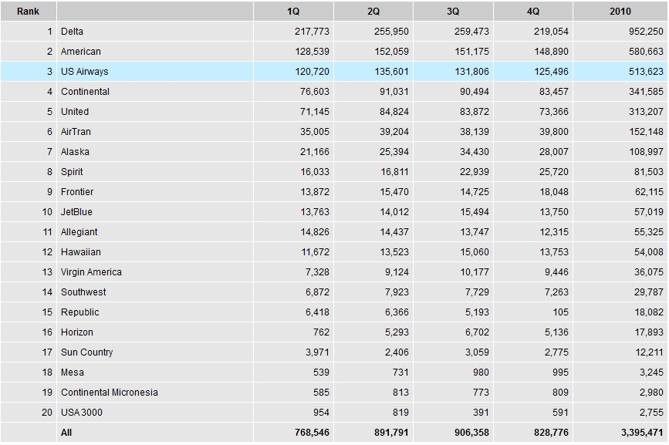Image resolution: width=669 pixels, height=445 pixels.
Task: Select Southwest's 2Q value 7,923
Action: pos(397,292)
